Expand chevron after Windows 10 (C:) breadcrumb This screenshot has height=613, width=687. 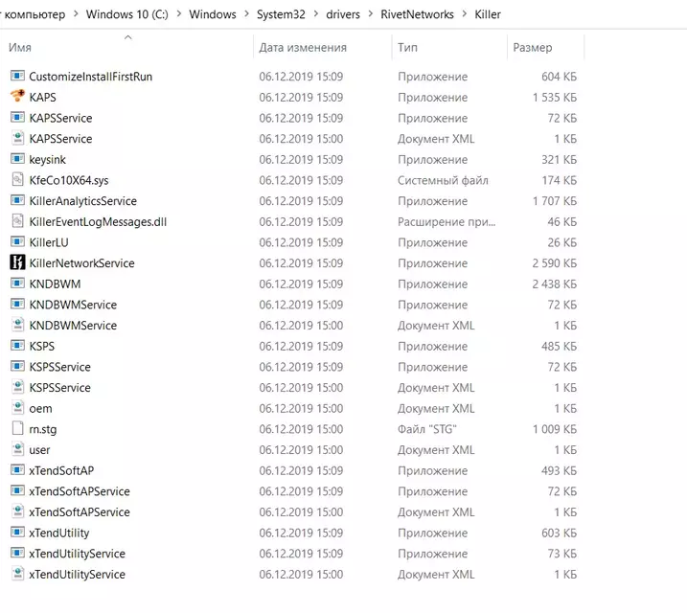click(179, 14)
